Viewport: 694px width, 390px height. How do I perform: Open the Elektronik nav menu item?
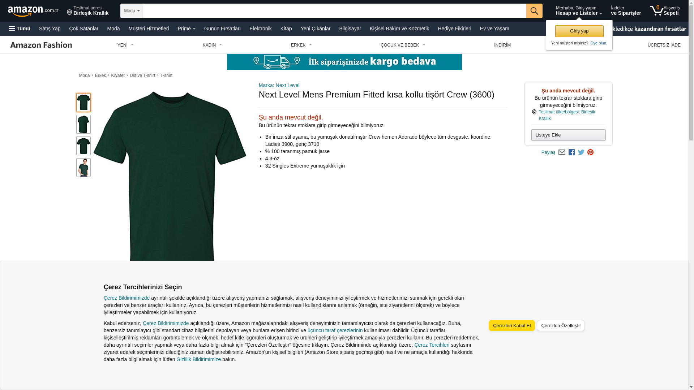pyautogui.click(x=260, y=29)
